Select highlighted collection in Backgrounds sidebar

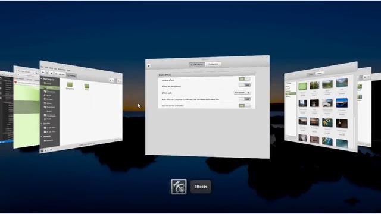click(x=291, y=93)
